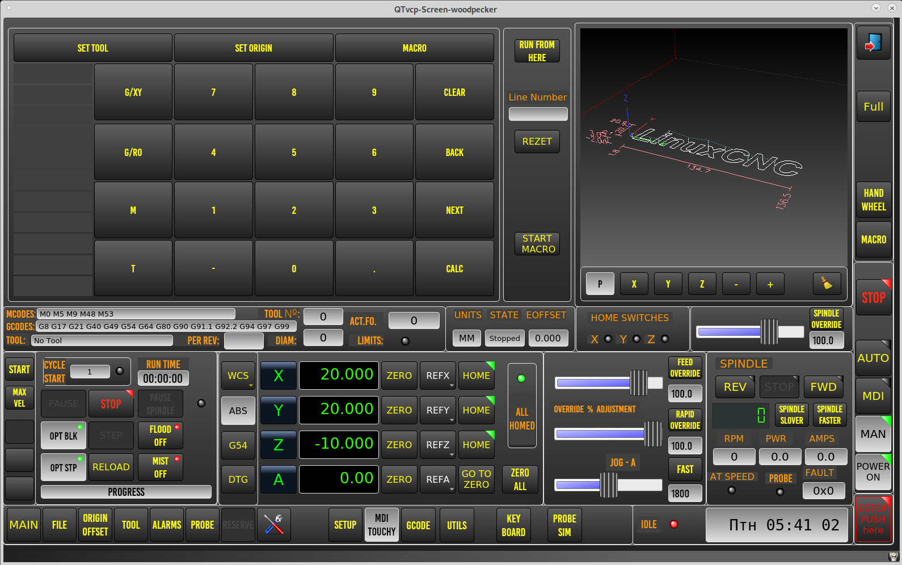Click spindle FWD button

click(823, 387)
